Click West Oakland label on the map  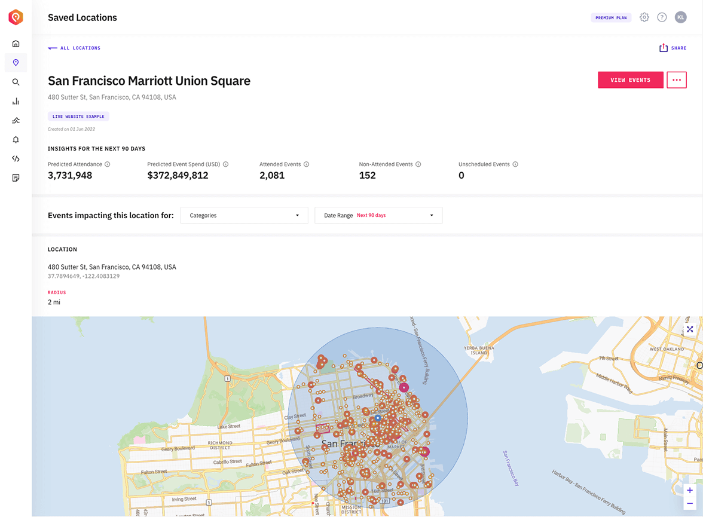[x=667, y=349]
